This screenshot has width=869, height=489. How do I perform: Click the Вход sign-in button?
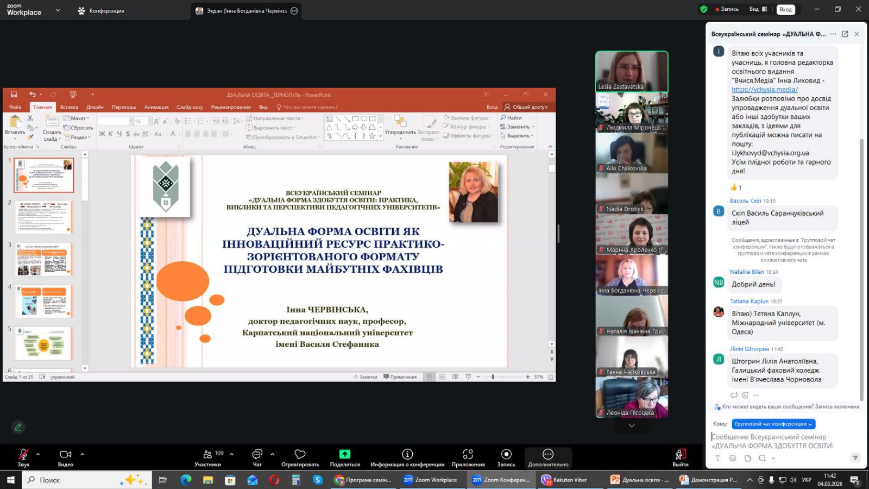[785, 9]
